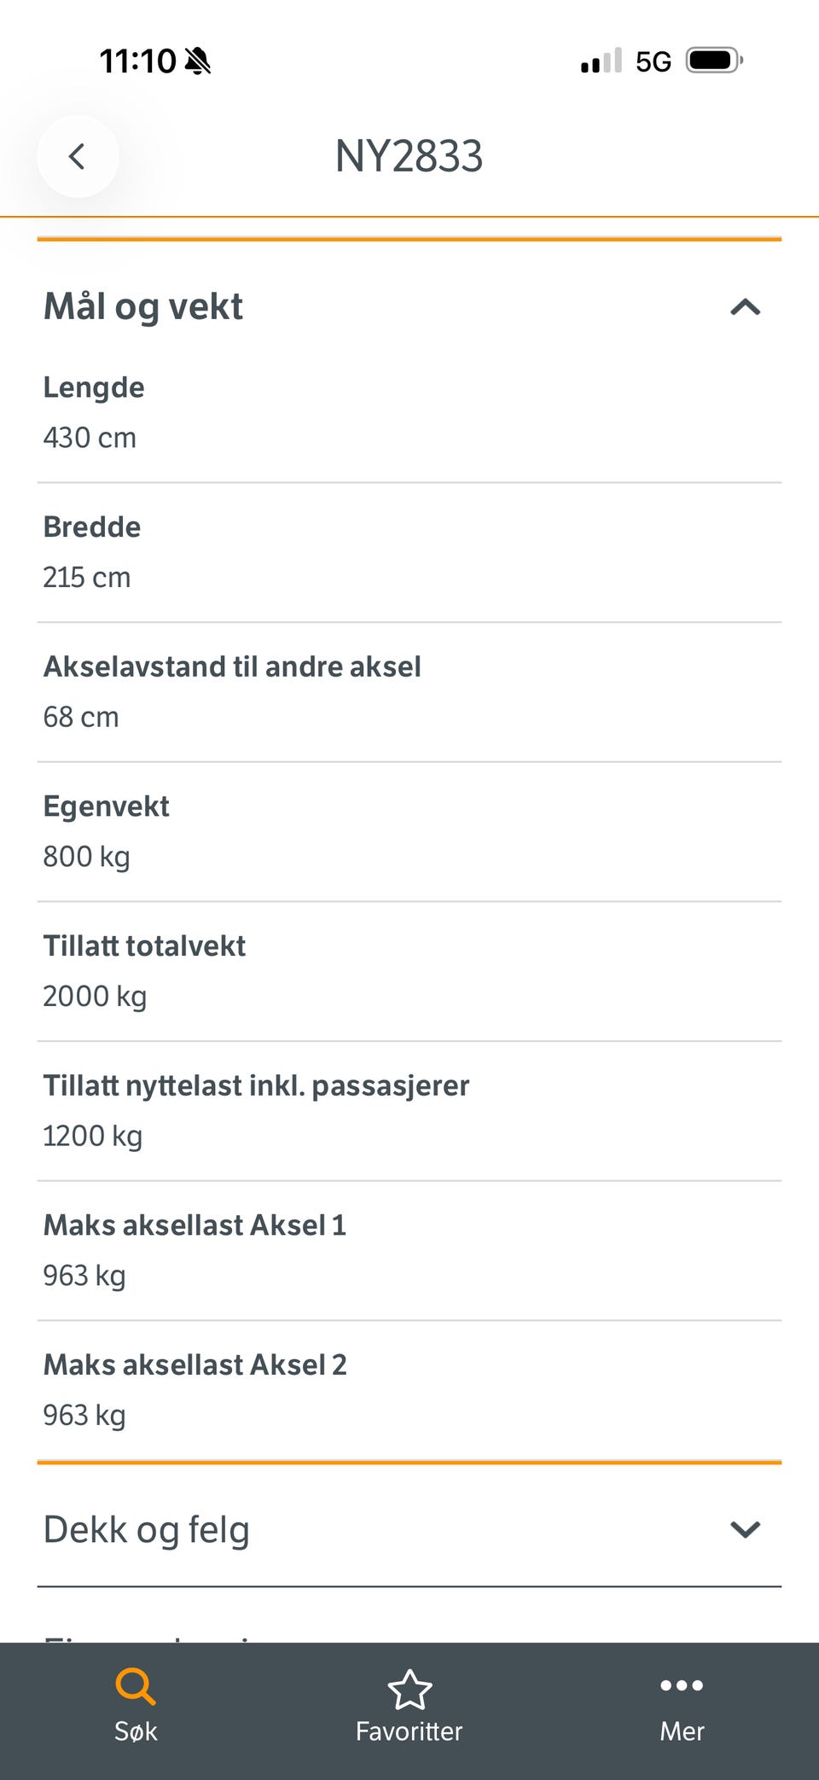This screenshot has height=1780, width=819.
Task: Collapse the Mål og vekt section
Action: pyautogui.click(x=745, y=307)
